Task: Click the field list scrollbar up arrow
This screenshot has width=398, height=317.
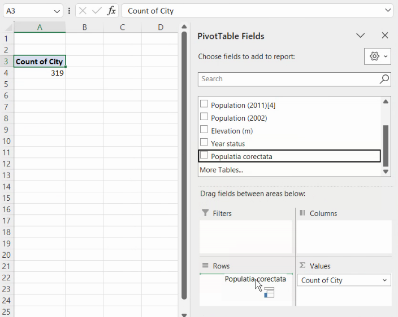Action: coord(386,102)
